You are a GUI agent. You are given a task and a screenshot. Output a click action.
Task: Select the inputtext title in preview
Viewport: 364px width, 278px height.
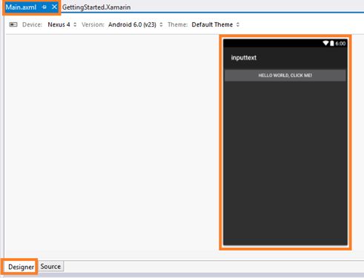pos(244,58)
